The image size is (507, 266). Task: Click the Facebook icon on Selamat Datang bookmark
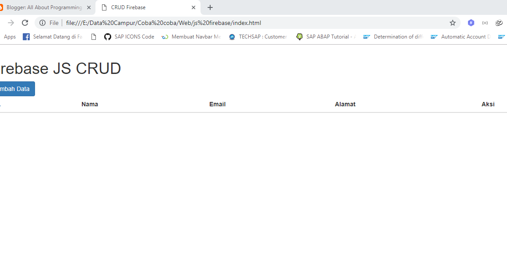26,37
